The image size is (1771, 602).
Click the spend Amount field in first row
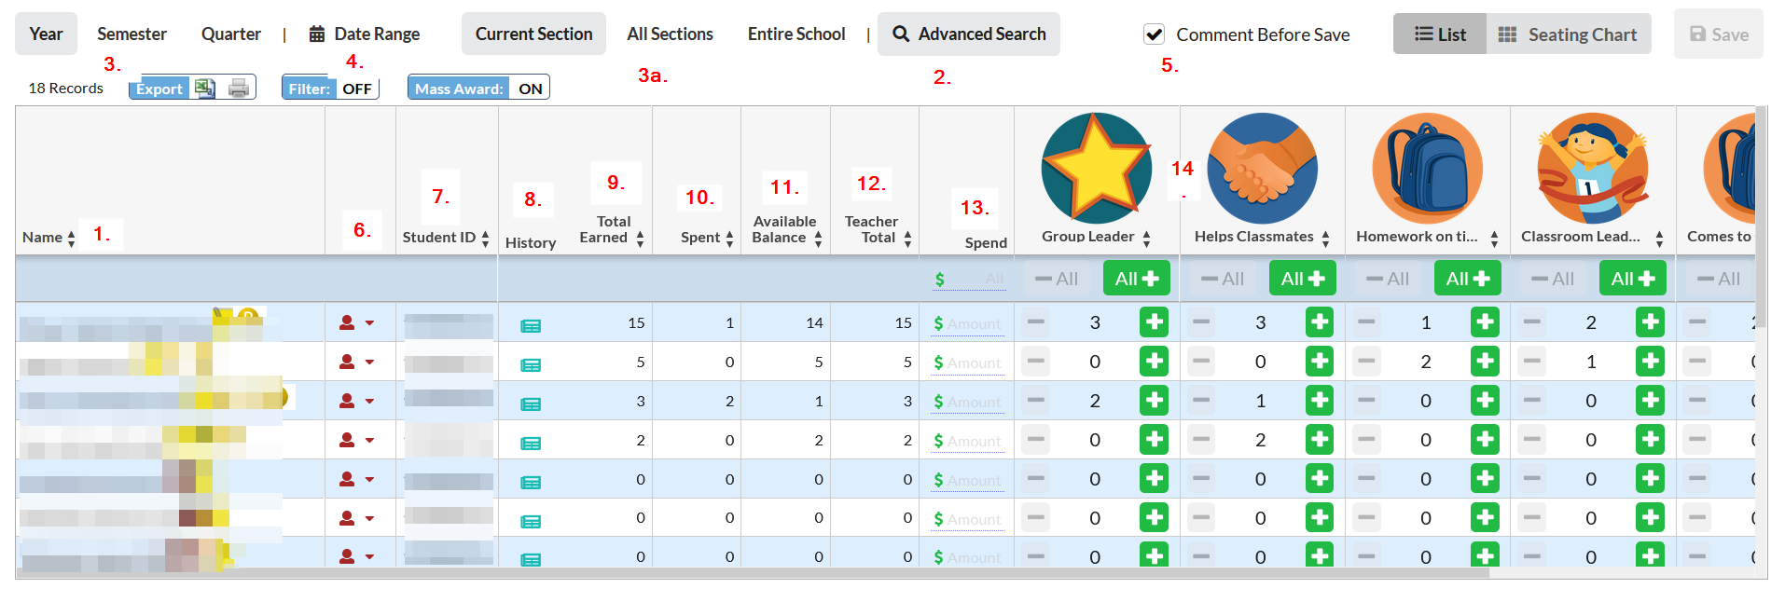(968, 323)
